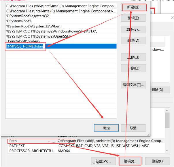Click the dialog resize grip at corner
The width and height of the screenshot is (174, 167).
point(148,135)
